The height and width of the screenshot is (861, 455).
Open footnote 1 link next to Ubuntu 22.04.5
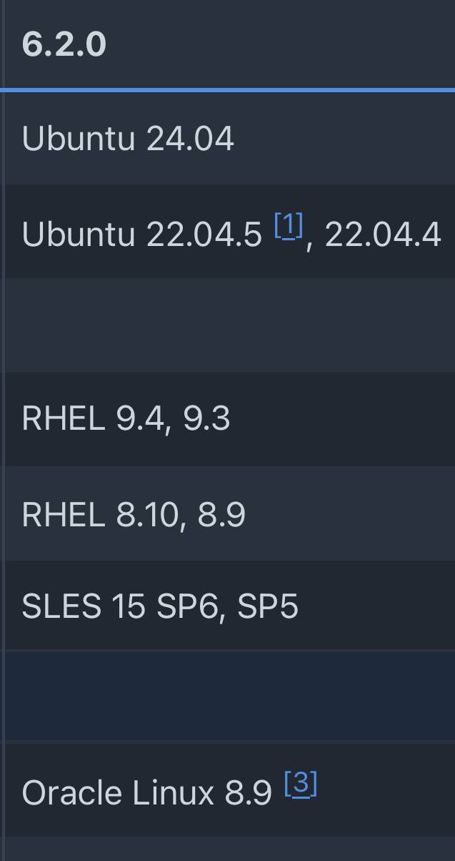click(289, 226)
